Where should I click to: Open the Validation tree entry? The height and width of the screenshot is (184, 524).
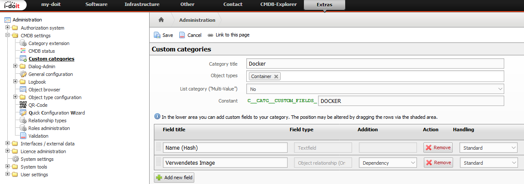tap(38, 136)
